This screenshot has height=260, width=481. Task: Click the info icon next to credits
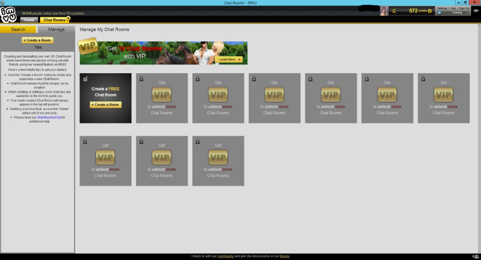tap(430, 11)
